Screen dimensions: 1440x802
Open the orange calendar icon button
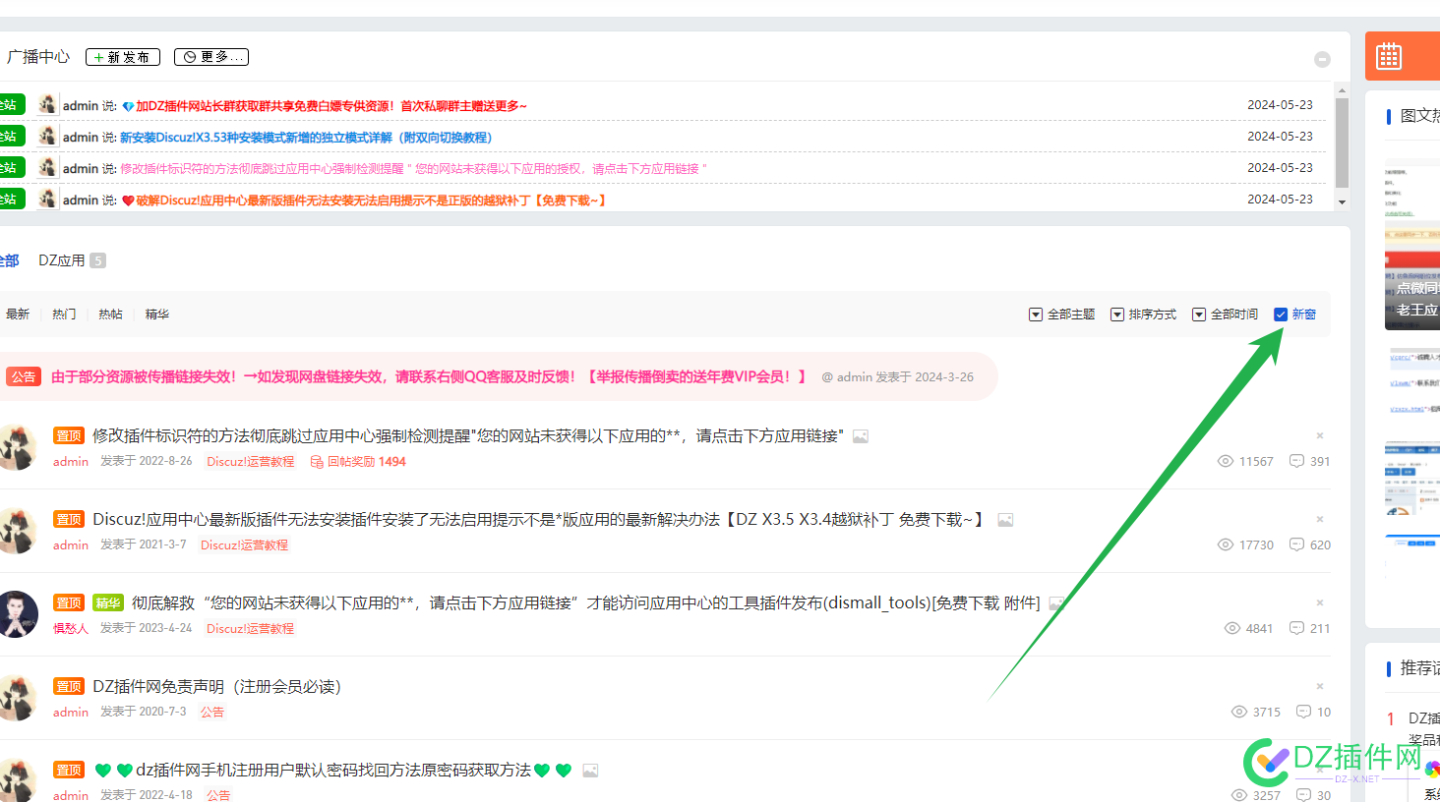pos(1389,56)
